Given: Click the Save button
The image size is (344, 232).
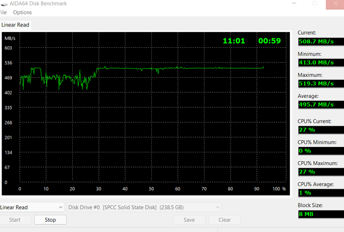Looking at the screenshot, I should [189, 220].
